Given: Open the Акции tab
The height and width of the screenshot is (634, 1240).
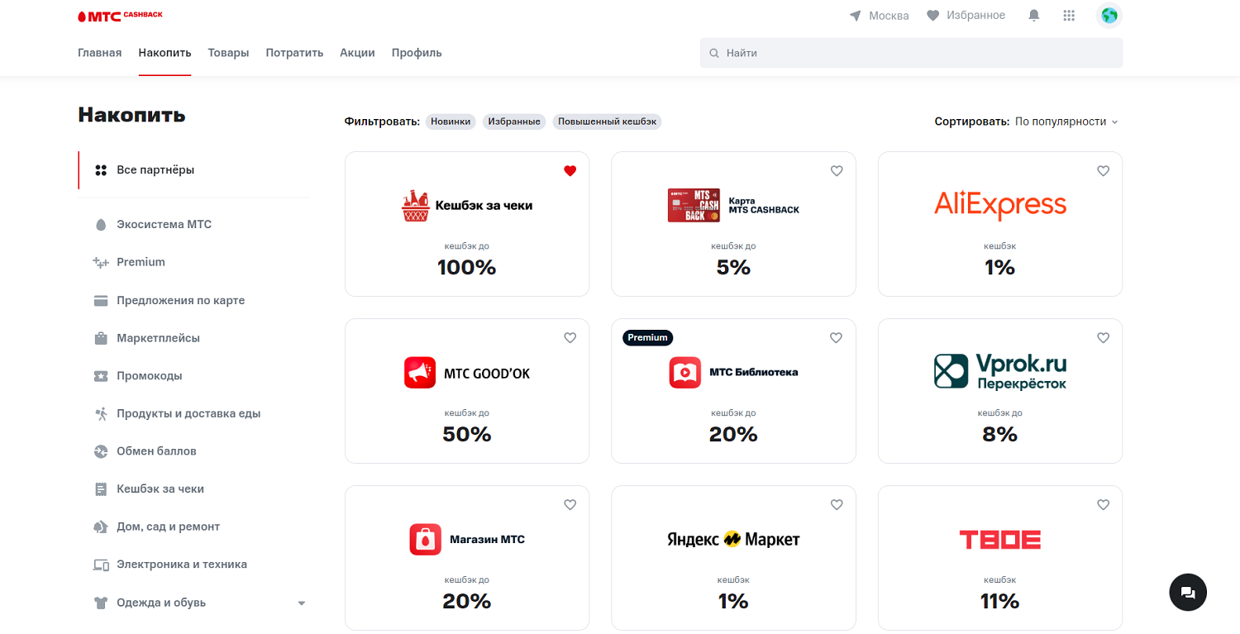Looking at the screenshot, I should click(x=357, y=53).
